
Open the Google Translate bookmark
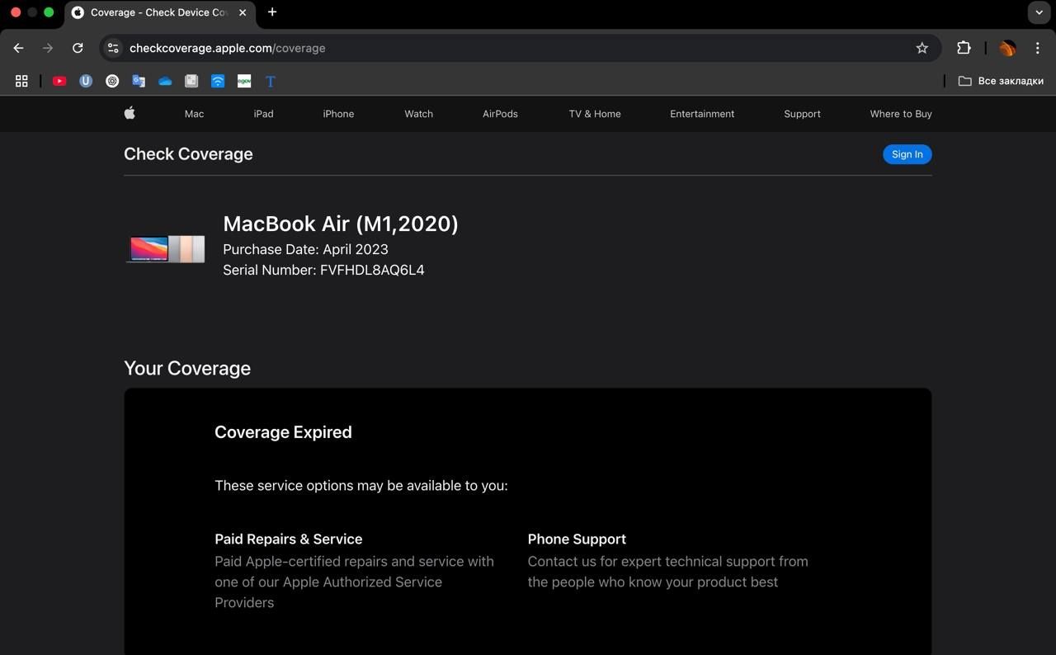[139, 81]
